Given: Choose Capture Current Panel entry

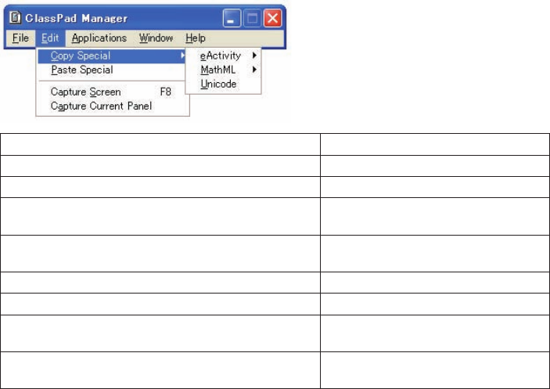Looking at the screenshot, I should [112, 106].
